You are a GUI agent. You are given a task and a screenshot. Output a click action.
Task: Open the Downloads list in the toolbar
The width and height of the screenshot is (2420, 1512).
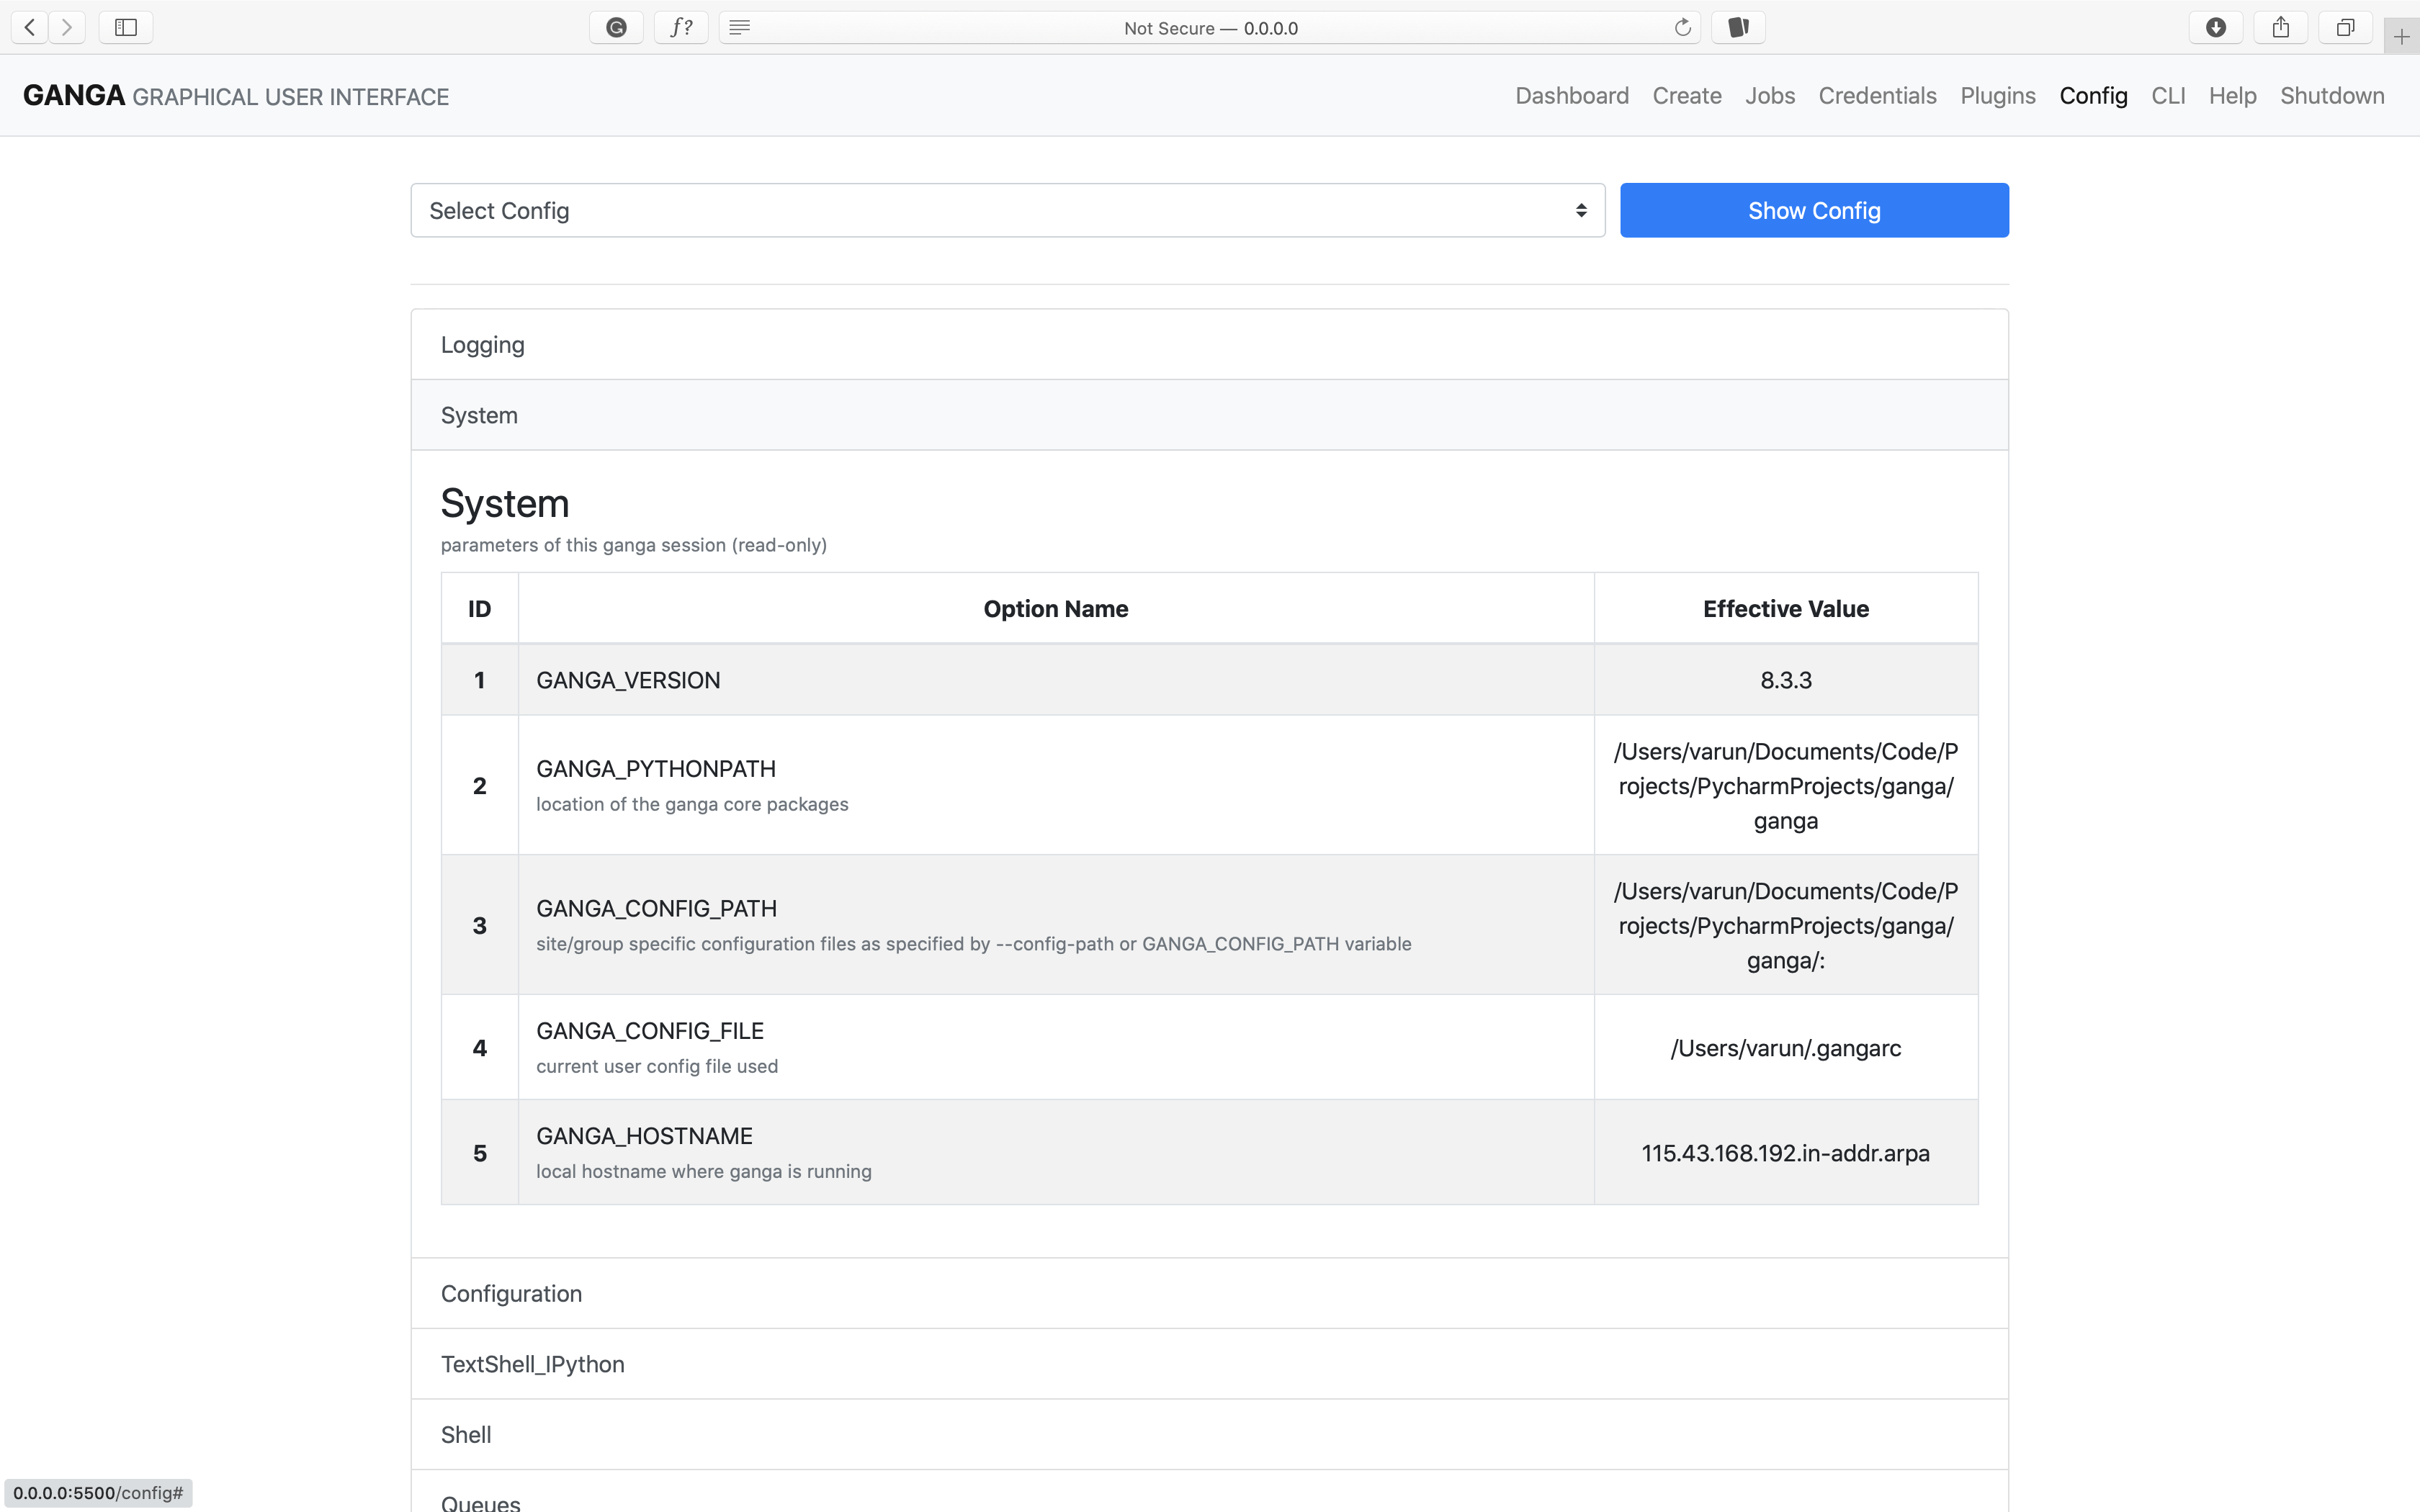click(x=2215, y=27)
